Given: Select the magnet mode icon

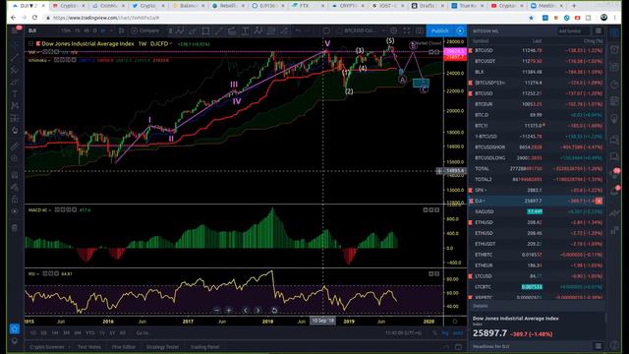Looking at the screenshot, I should pos(15,175).
